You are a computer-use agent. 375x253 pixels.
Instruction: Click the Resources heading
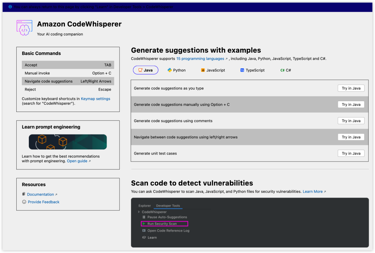pos(34,184)
